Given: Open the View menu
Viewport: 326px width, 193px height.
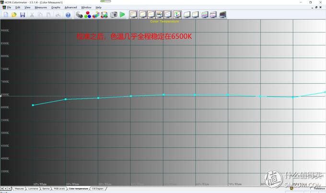Looking at the screenshot, I should click(x=27, y=8).
